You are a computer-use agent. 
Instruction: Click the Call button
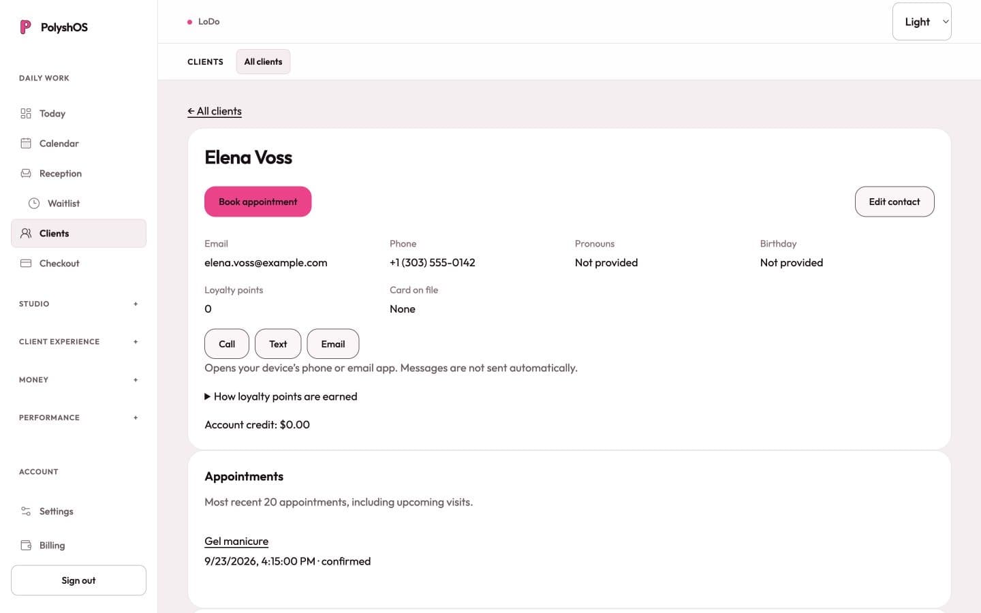click(x=227, y=344)
